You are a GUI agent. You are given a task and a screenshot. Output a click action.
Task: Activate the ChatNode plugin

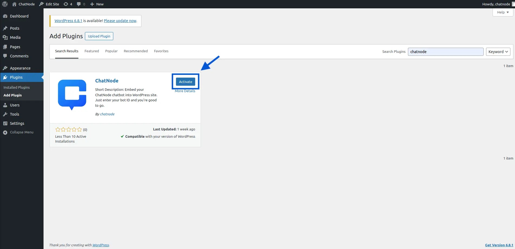(185, 82)
